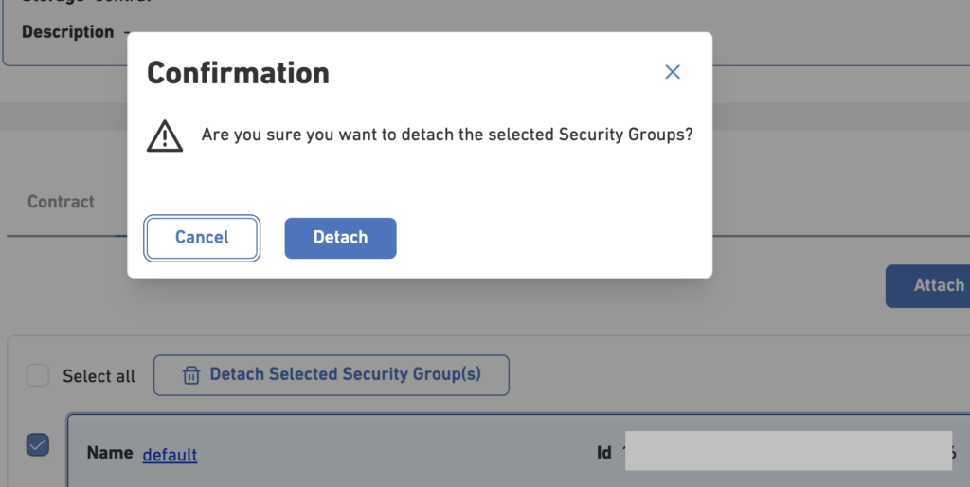Confirm with the blue Detach button
Screen dimensions: 970x487
tap(340, 238)
